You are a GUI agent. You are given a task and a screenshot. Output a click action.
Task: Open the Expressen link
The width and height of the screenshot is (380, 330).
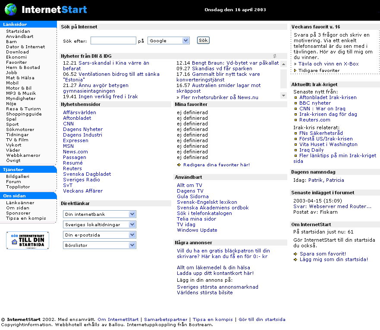click(x=75, y=141)
